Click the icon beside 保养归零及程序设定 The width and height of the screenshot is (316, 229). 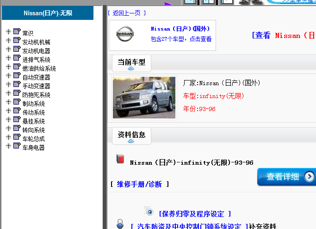pos(149,211)
